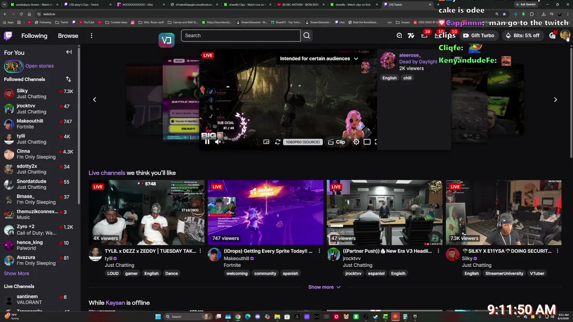Open the aleerose_ channel link

pos(410,55)
